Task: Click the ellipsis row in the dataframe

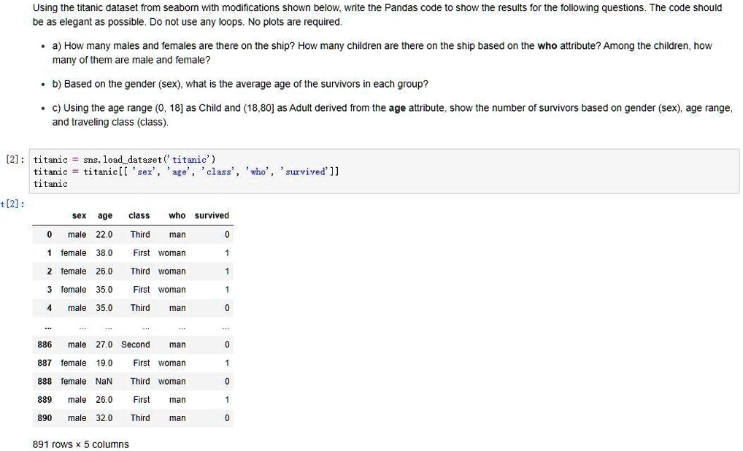Action: click(133, 326)
